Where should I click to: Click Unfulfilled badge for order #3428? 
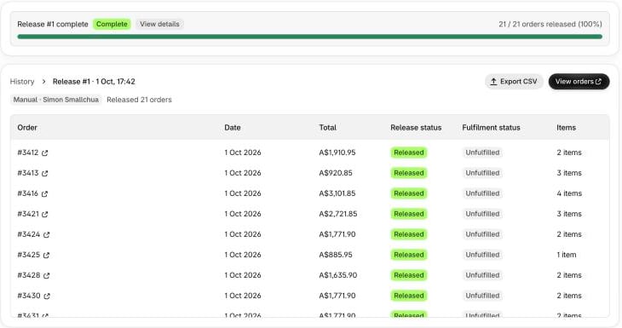482,275
